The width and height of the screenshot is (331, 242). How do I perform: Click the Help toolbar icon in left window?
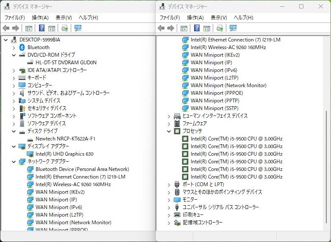[x=42, y=28]
